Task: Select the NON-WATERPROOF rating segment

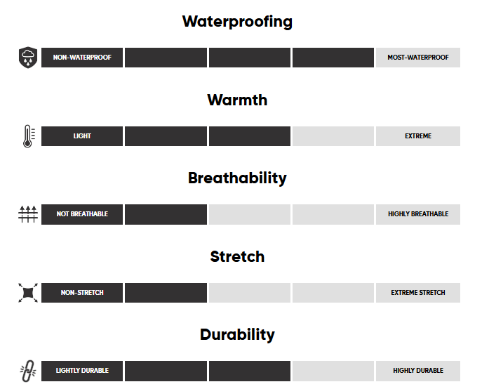Action: click(82, 58)
